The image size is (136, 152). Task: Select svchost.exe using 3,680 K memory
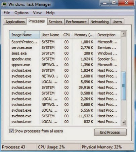click(x=65, y=105)
